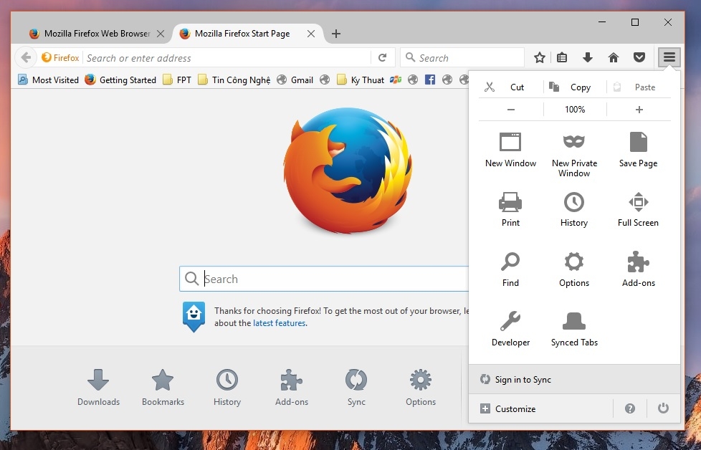
Task: Open Find from the menu panel
Action: click(x=510, y=269)
